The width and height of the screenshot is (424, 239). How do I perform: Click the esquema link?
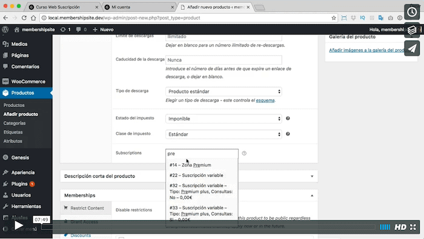click(x=265, y=100)
